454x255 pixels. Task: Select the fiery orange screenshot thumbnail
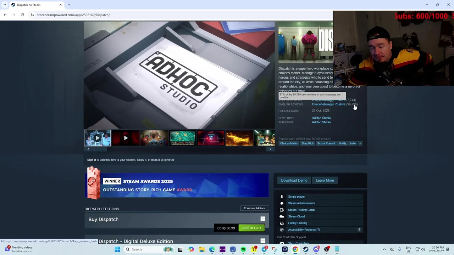[239, 138]
